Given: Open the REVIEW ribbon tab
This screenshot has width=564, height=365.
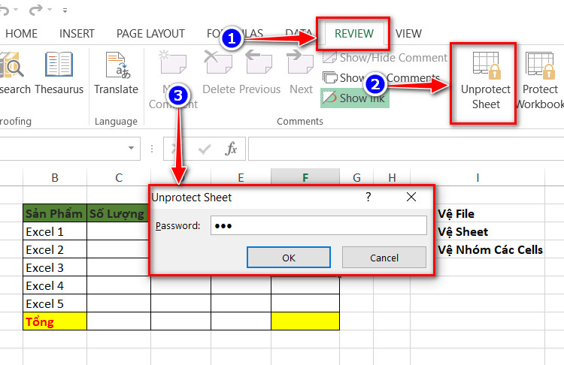Looking at the screenshot, I should pyautogui.click(x=354, y=33).
